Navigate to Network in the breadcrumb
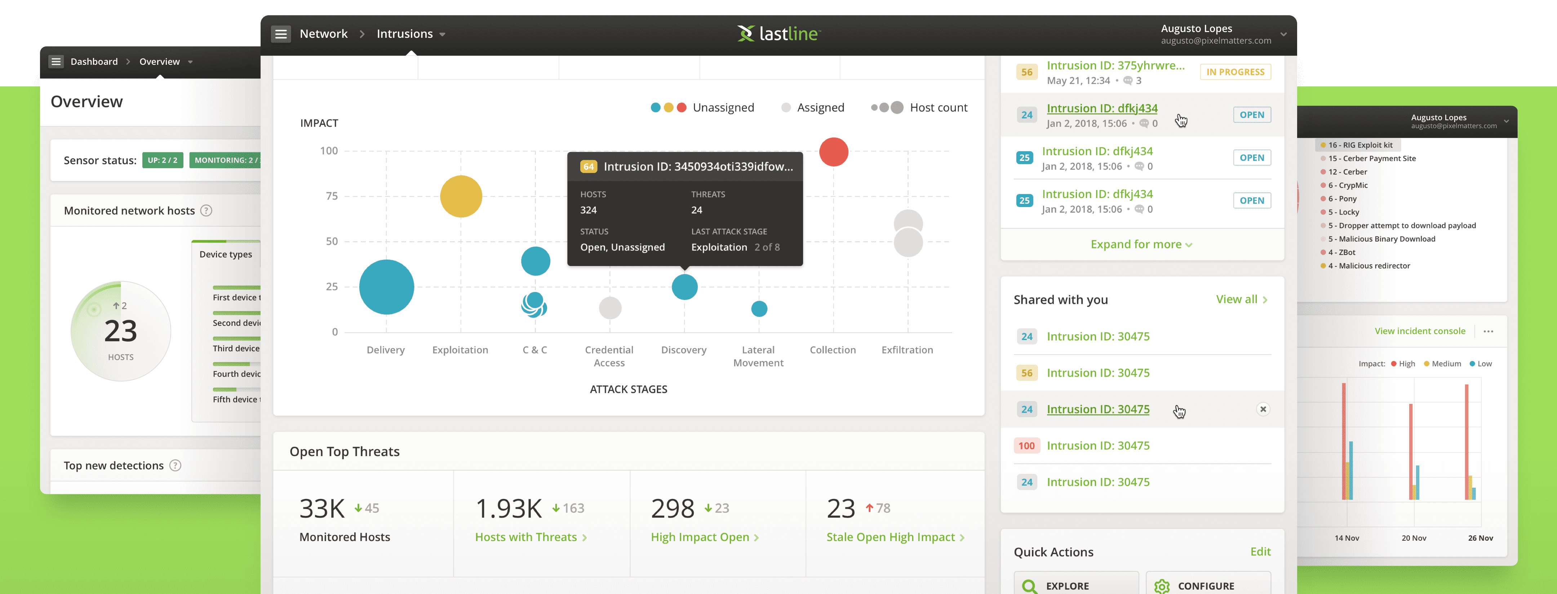This screenshot has width=1557, height=594. pos(324,34)
